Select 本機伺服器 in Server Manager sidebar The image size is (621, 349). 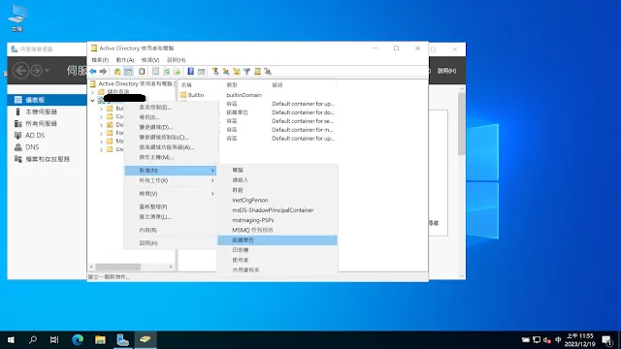47,111
